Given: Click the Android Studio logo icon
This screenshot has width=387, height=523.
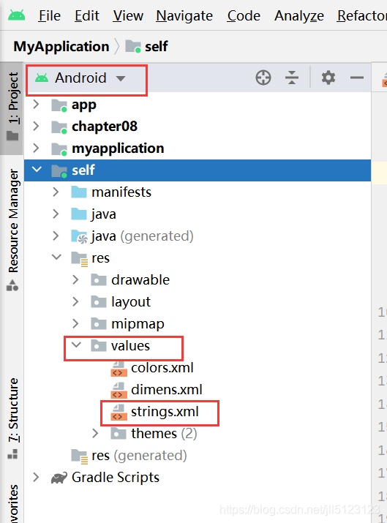Looking at the screenshot, I should tap(16, 15).
